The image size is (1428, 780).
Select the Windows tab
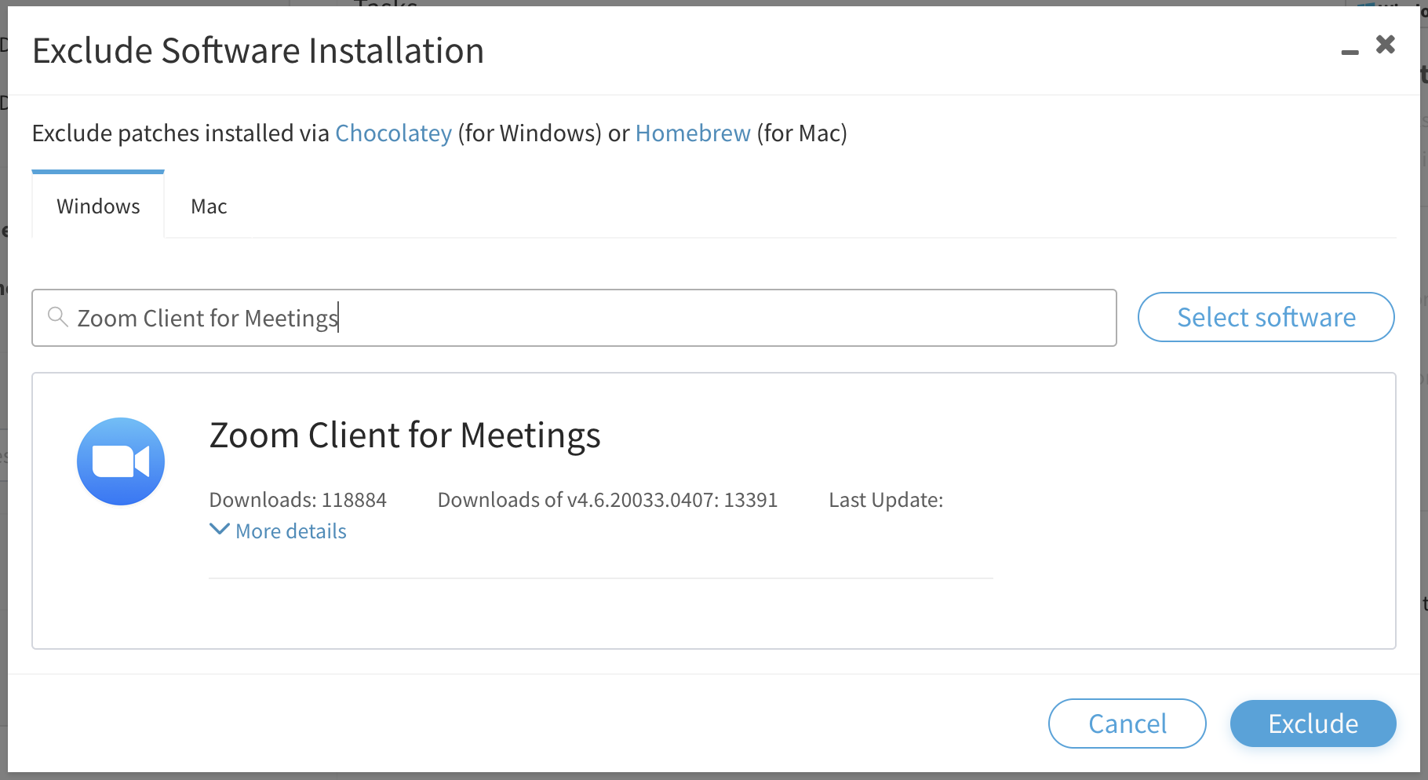pos(98,206)
